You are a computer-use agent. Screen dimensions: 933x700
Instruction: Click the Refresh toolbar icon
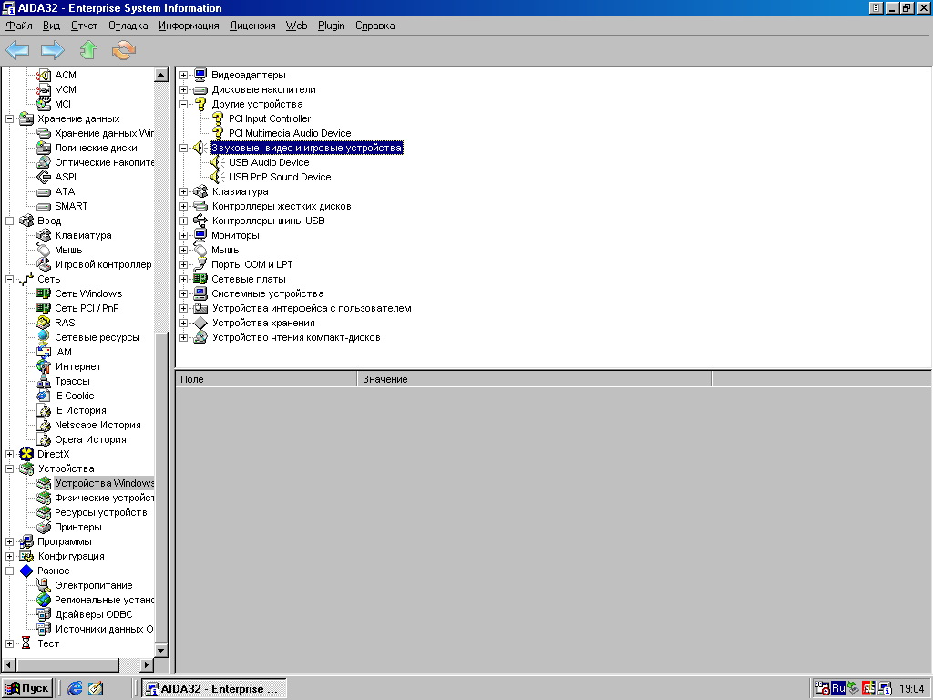[x=124, y=50]
